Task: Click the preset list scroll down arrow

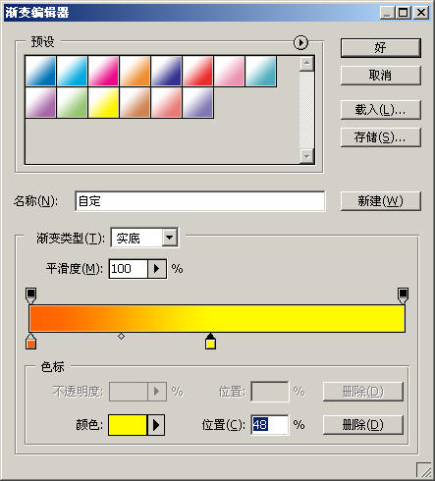Action: coord(306,156)
